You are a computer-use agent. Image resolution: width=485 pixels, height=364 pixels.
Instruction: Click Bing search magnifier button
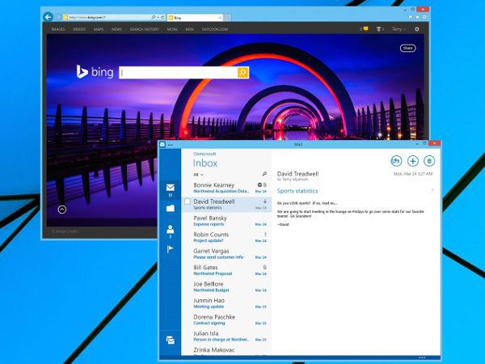coord(242,73)
